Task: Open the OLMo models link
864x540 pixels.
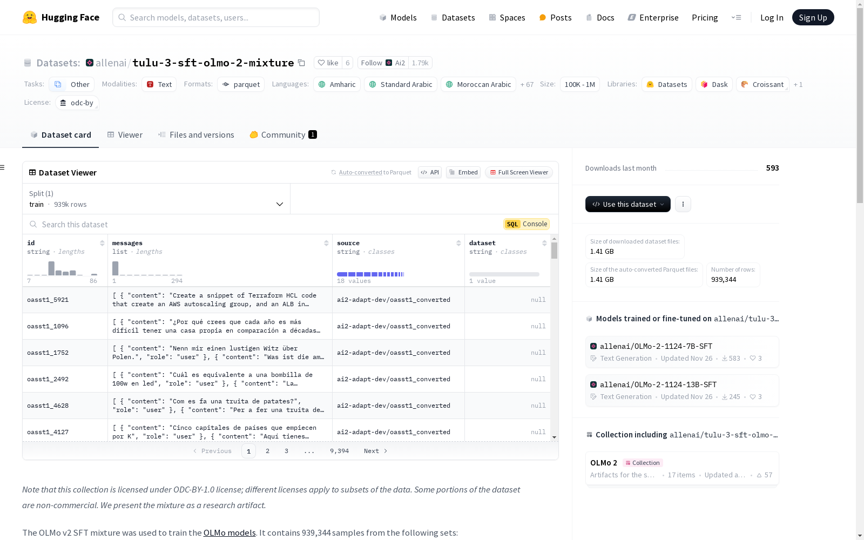Action: (x=230, y=532)
